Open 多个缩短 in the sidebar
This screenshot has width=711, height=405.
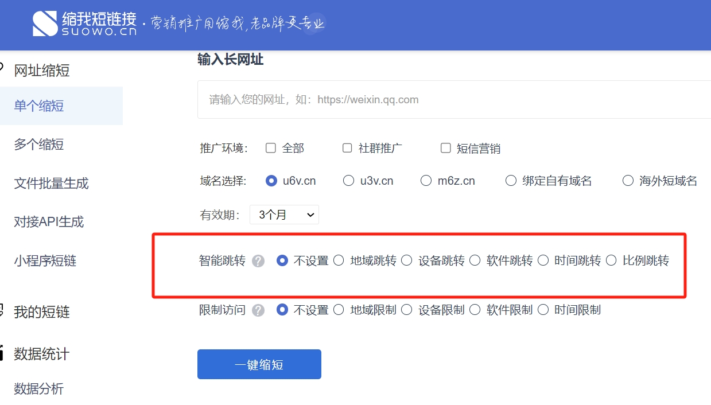coord(39,145)
